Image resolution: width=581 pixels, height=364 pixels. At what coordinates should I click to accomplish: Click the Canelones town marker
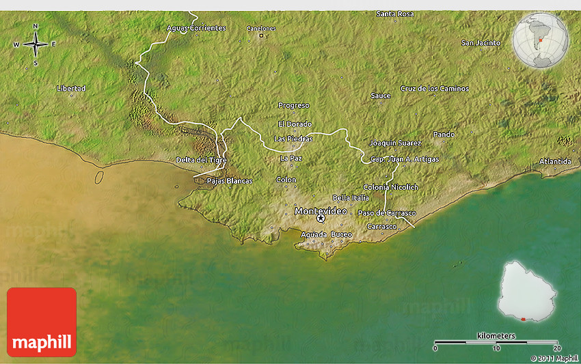261,35
